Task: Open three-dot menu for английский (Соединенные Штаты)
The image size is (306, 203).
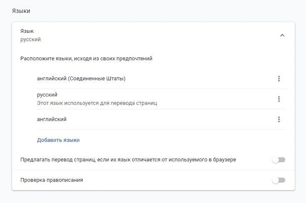Action: click(x=279, y=79)
